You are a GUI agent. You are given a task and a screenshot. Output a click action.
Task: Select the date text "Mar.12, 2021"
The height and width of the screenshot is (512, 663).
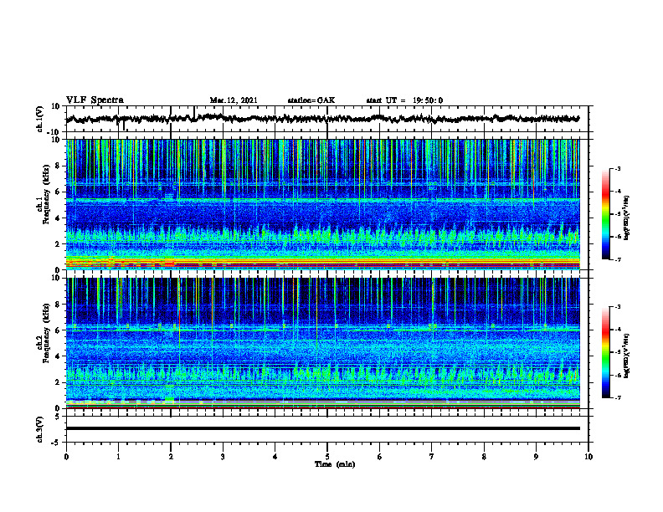(234, 100)
